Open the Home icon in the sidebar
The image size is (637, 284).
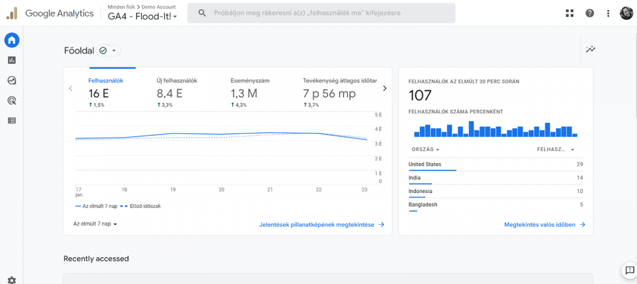pos(12,40)
